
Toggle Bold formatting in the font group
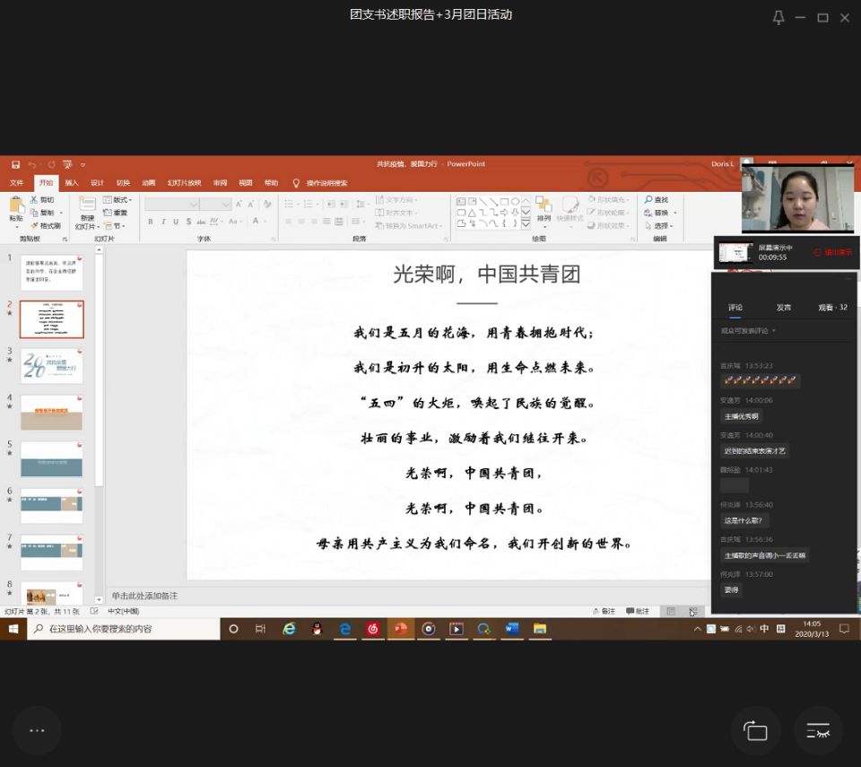(150, 222)
